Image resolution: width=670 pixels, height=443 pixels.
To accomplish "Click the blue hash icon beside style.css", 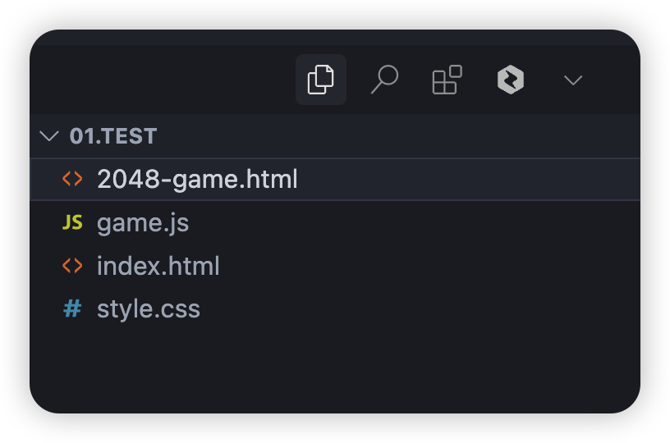I will click(72, 309).
